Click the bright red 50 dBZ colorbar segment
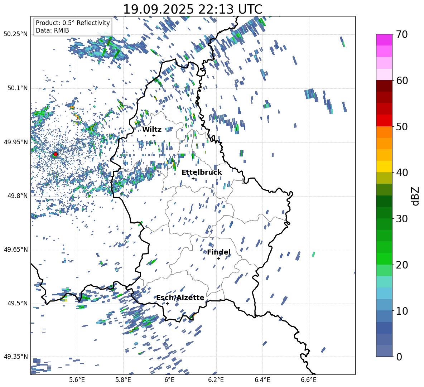Viewport: 424px width, 387px height. pos(384,121)
